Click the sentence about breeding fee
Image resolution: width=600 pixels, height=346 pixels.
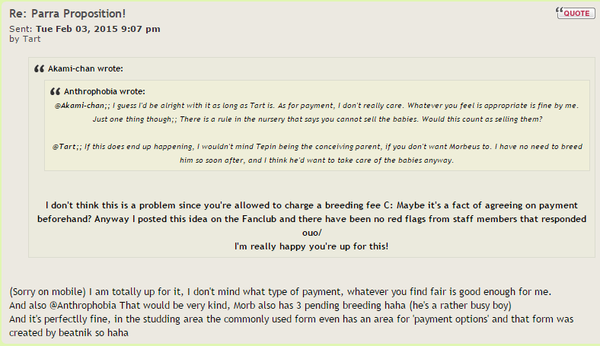point(219,205)
